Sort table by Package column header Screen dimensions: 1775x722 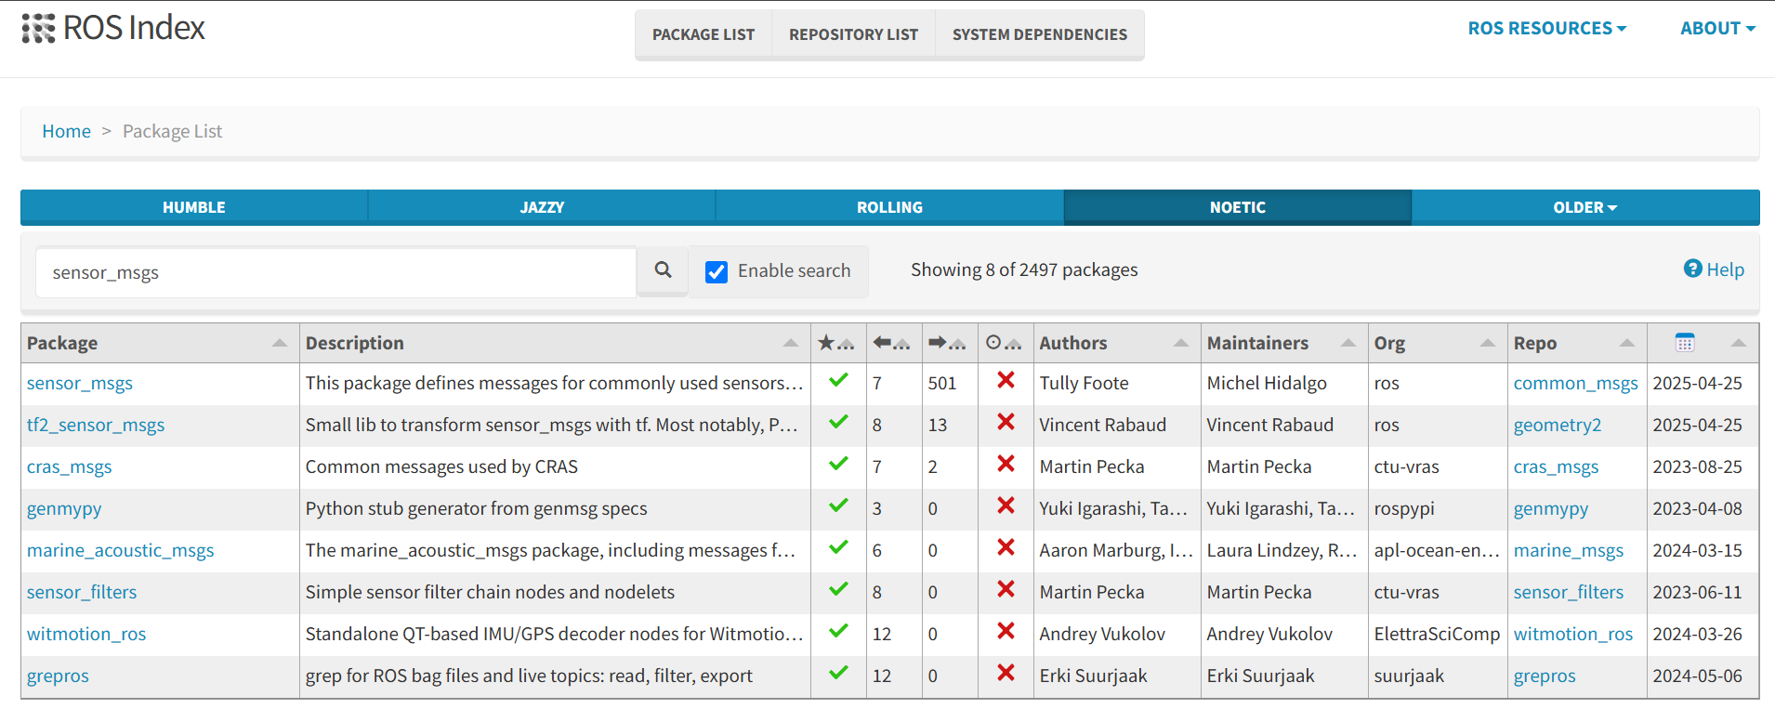point(160,343)
